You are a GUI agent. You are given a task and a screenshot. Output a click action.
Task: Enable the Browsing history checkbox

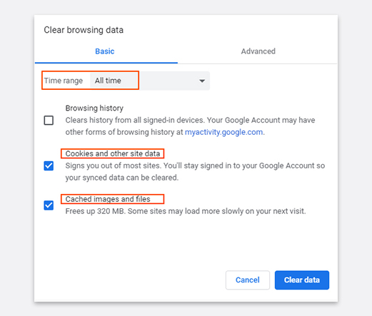pyautogui.click(x=49, y=120)
